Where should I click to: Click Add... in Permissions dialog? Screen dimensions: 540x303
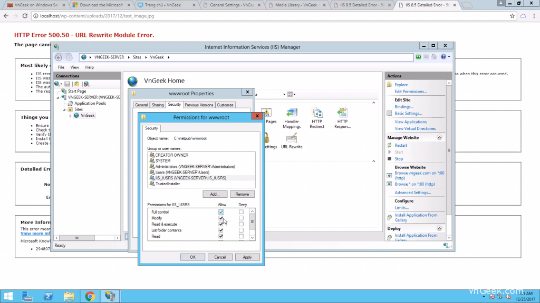tap(215, 194)
